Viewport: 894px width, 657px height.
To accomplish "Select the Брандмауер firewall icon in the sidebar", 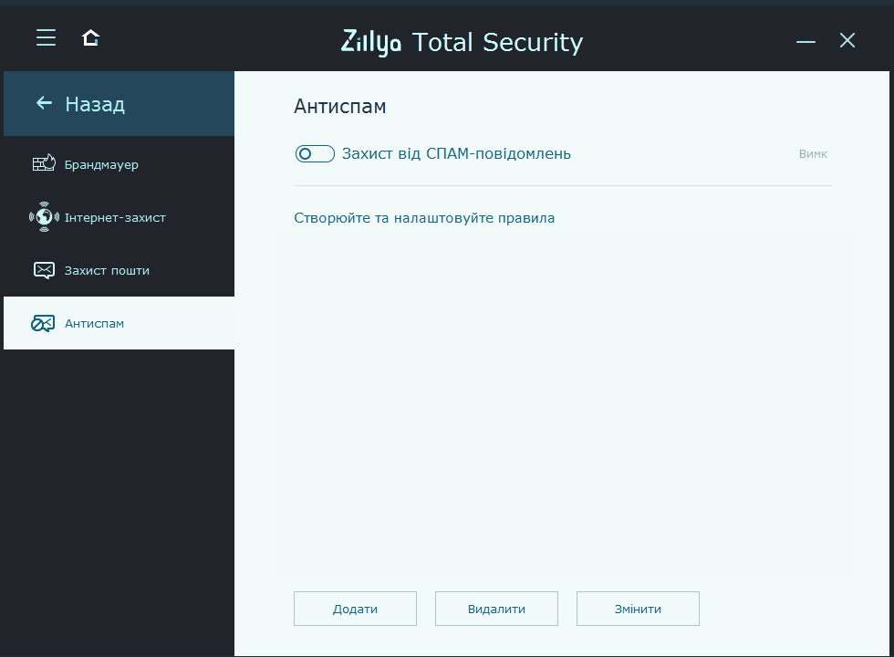I will click(42, 163).
